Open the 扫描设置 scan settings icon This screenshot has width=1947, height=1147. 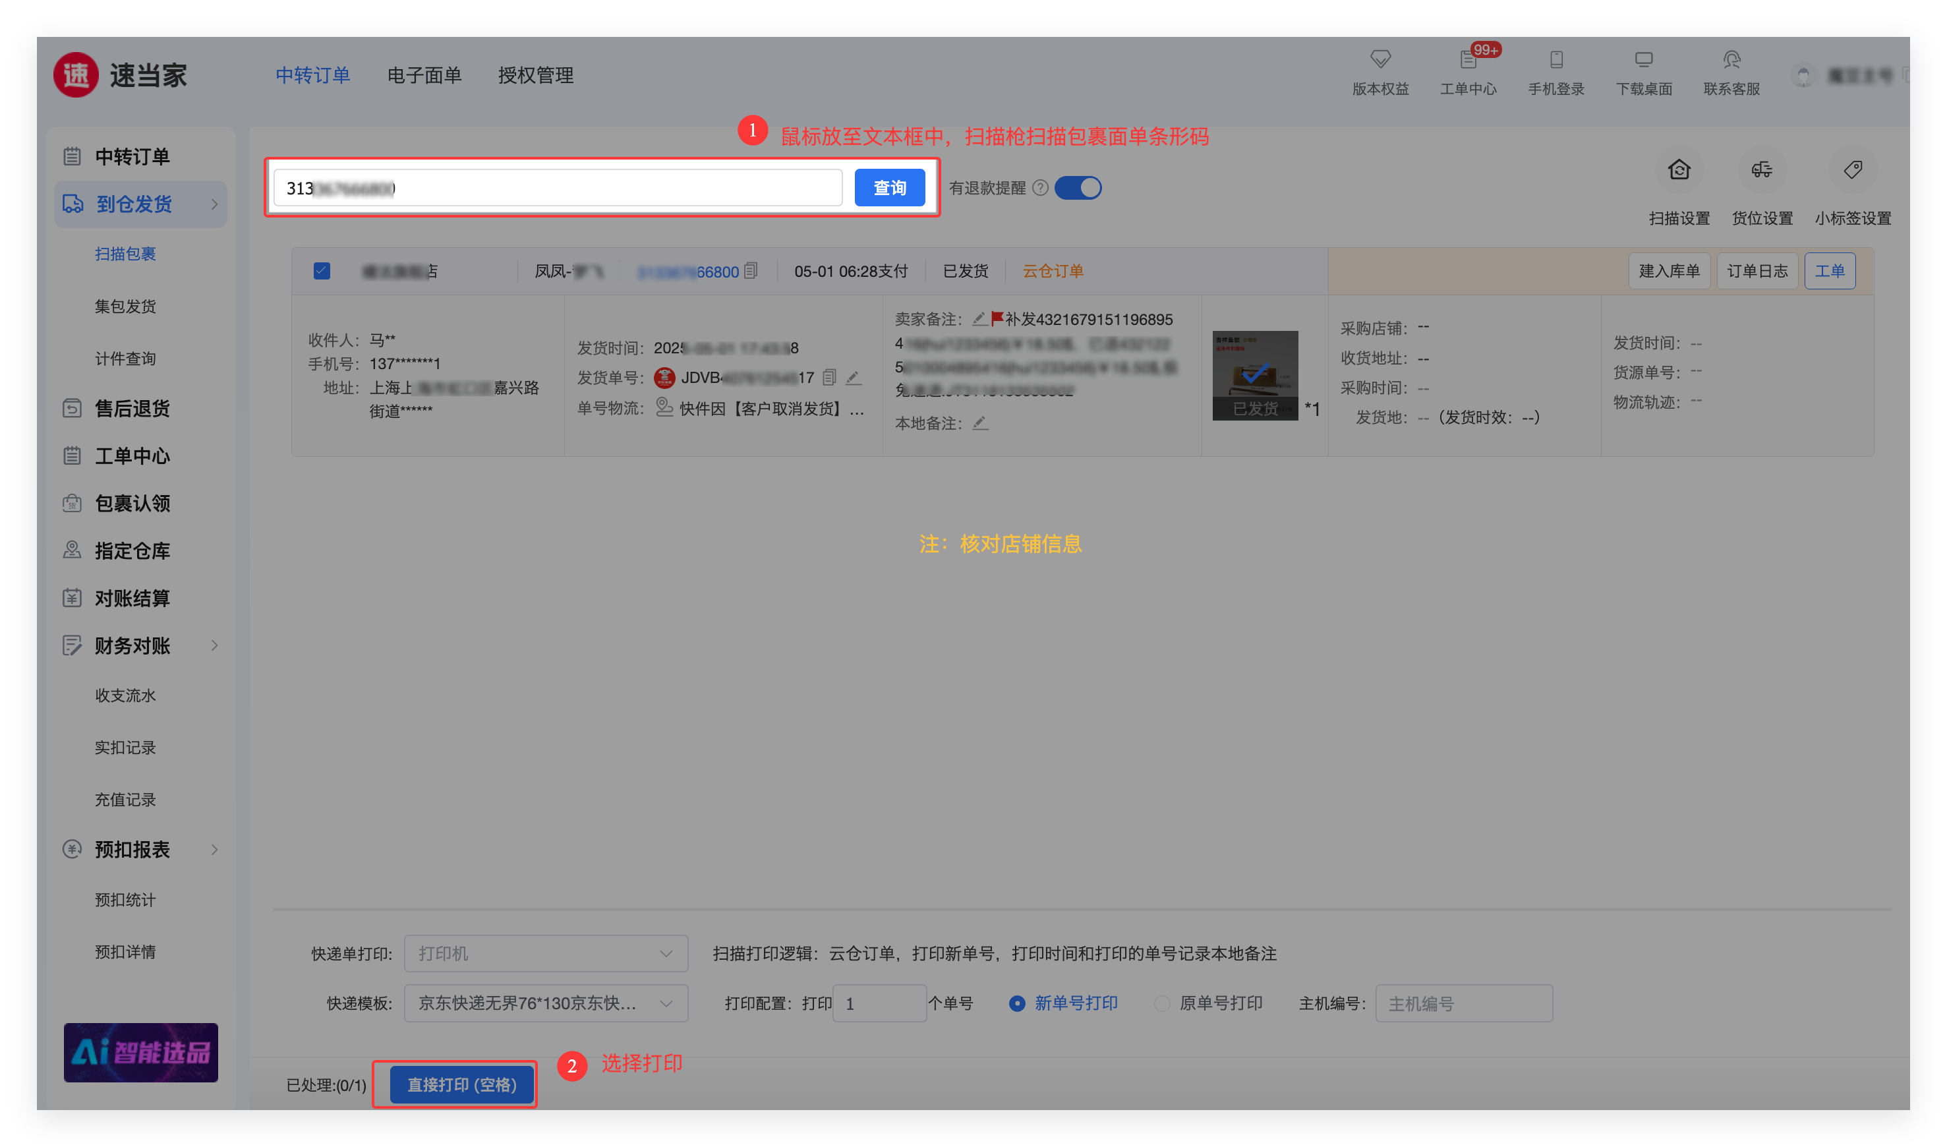(1678, 170)
